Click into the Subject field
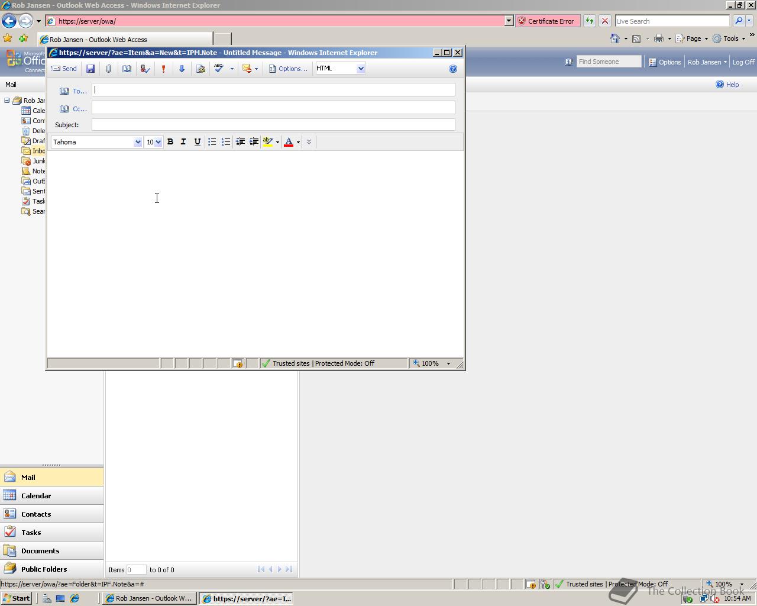This screenshot has height=606, width=757. point(273,125)
